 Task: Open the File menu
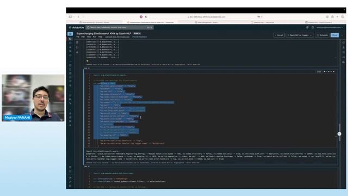coord(78,37)
